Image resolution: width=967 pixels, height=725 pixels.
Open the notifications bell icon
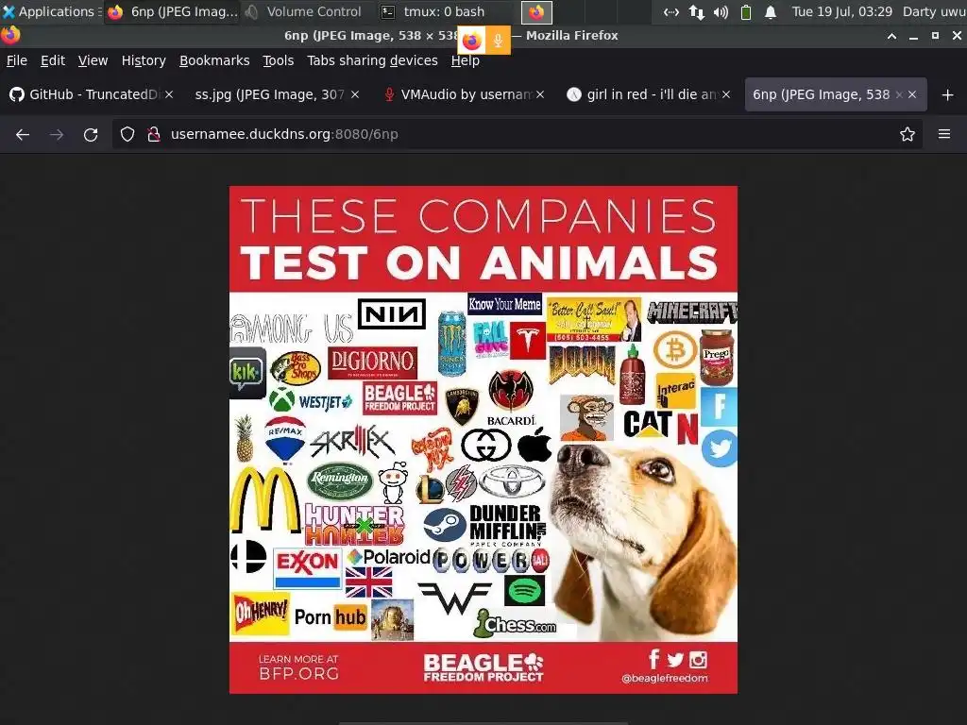click(771, 11)
